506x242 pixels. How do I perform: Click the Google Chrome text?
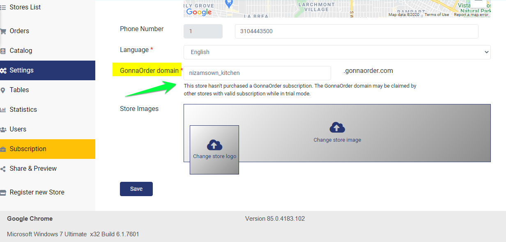[x=30, y=219]
